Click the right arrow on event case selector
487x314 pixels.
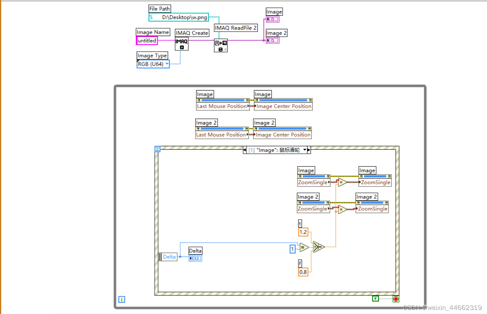[308, 150]
